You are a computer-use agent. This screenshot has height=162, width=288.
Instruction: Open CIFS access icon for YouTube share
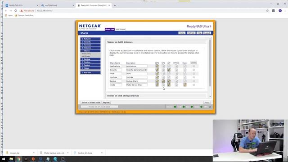click(x=157, y=77)
